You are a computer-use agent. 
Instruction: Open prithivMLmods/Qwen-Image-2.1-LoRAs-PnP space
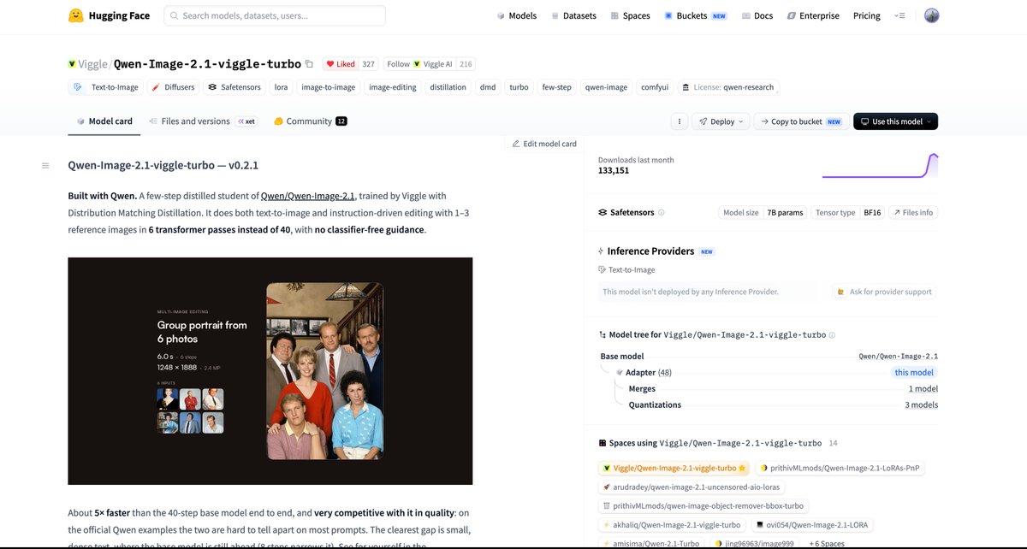(x=840, y=468)
